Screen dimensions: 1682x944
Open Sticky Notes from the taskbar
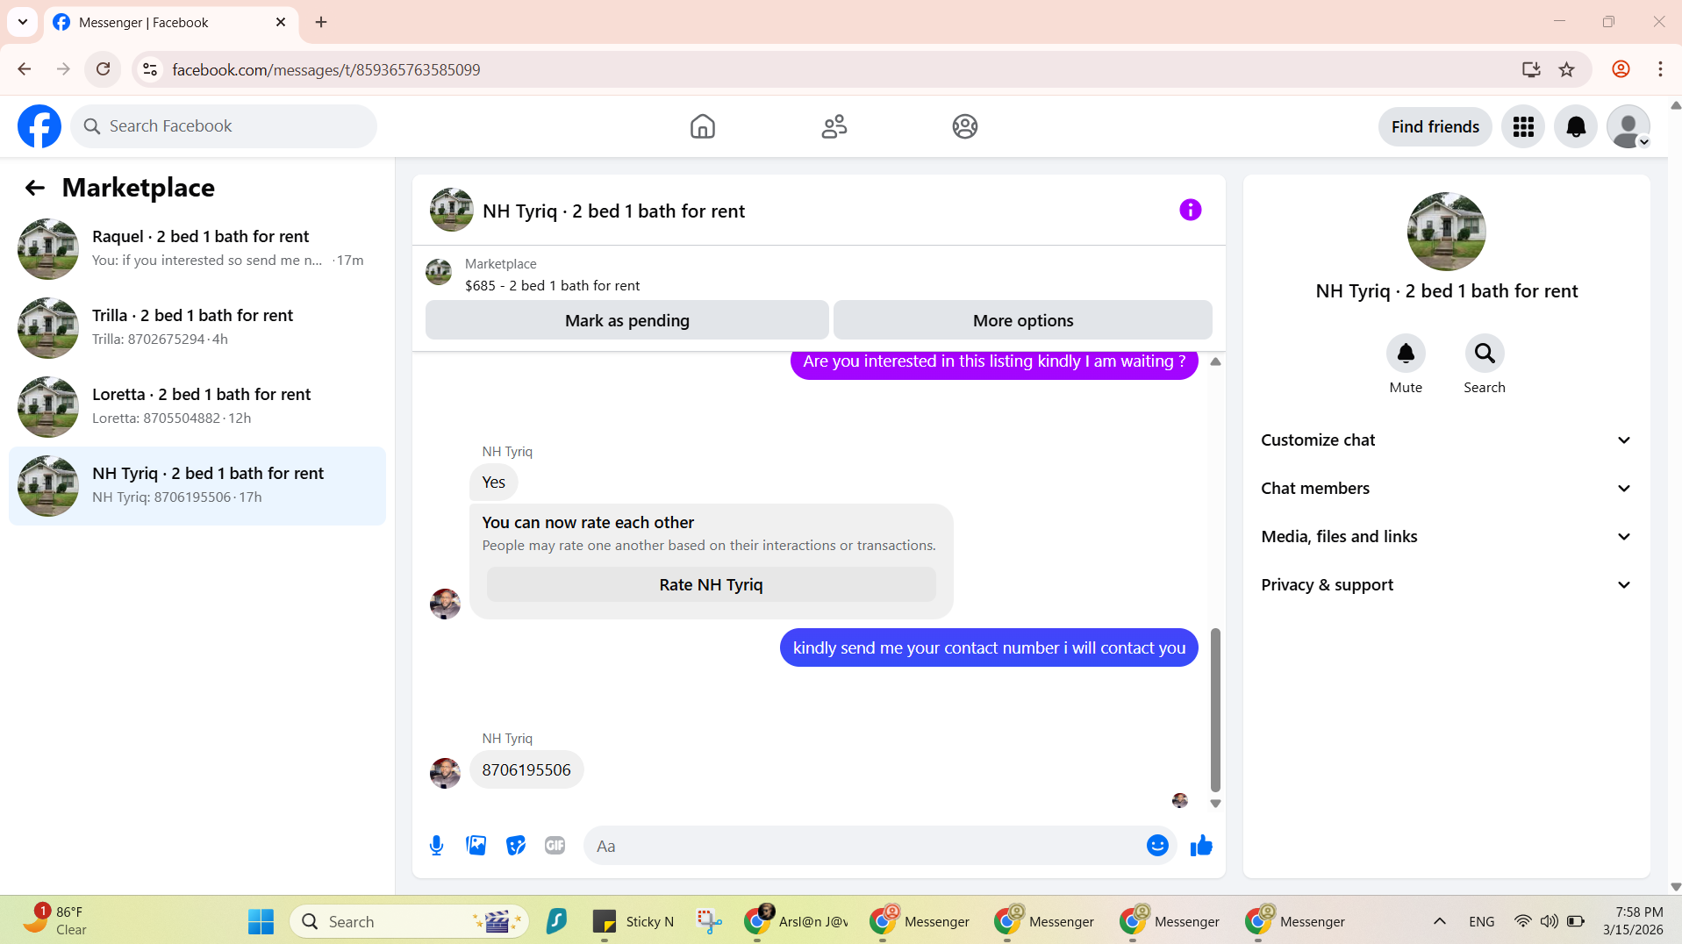[x=633, y=921]
